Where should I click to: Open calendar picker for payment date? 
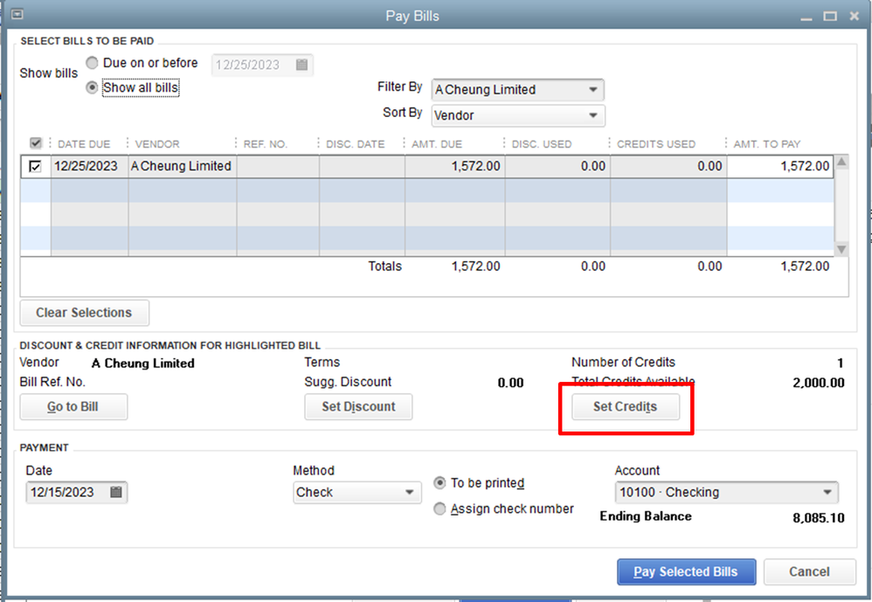tap(115, 492)
